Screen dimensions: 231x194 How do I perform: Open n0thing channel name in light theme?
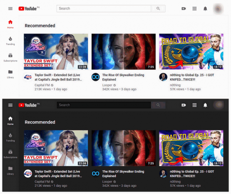[175, 85]
